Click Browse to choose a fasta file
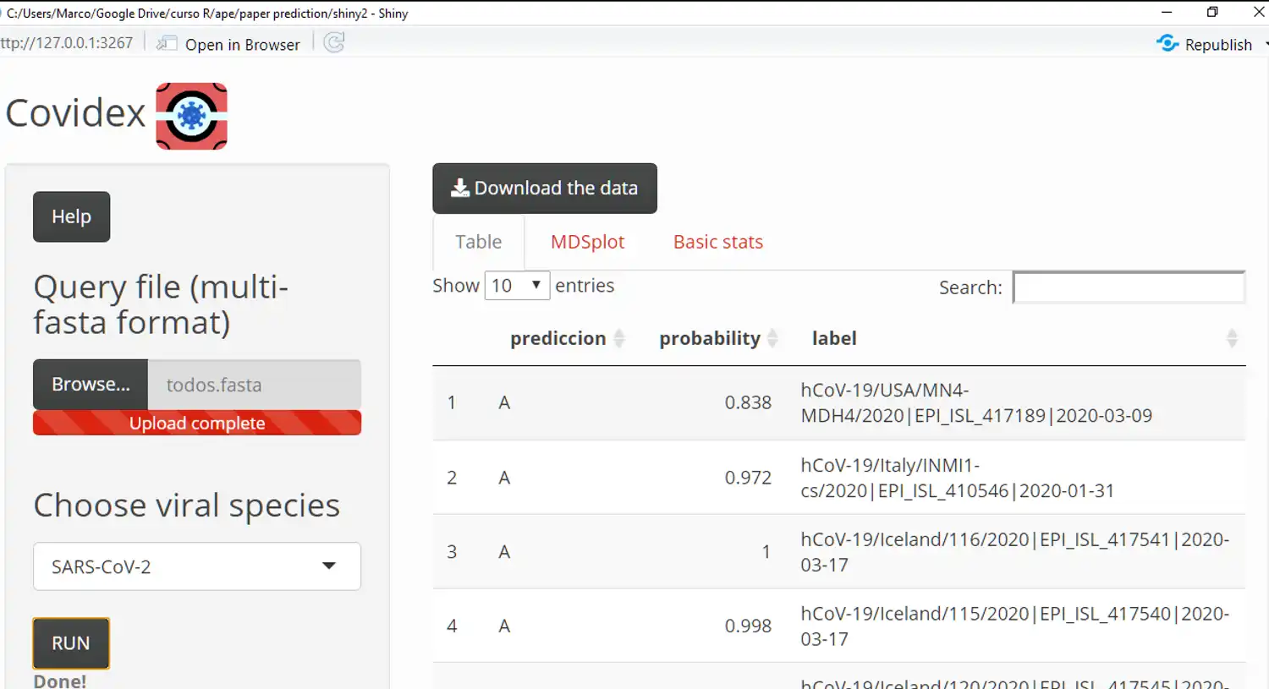 91,385
